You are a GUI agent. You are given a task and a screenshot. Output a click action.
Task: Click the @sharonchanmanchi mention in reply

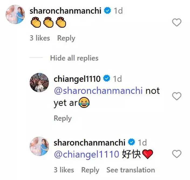point(98,91)
